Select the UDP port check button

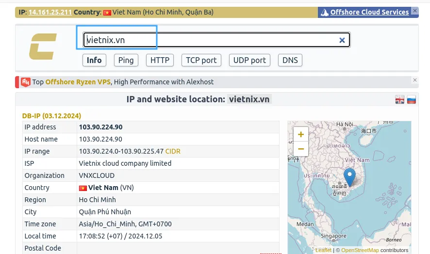pos(249,60)
